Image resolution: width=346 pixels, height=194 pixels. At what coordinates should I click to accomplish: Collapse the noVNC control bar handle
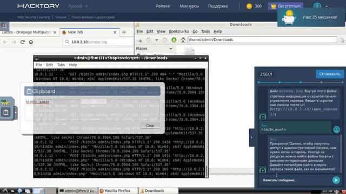[x=16, y=113]
